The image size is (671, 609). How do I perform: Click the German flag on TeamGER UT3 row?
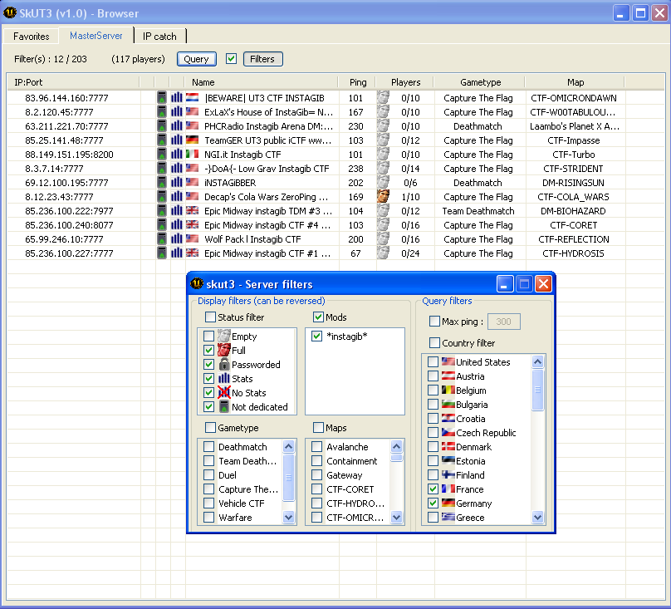point(192,140)
